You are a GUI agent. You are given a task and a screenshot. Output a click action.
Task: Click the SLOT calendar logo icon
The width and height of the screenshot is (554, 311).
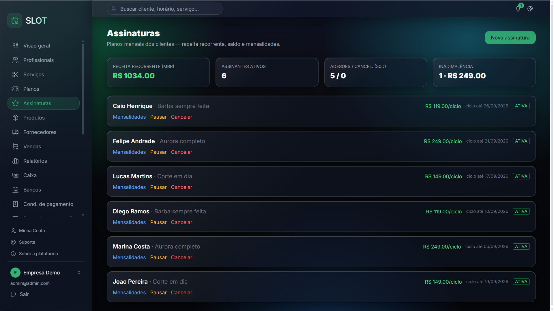15,20
